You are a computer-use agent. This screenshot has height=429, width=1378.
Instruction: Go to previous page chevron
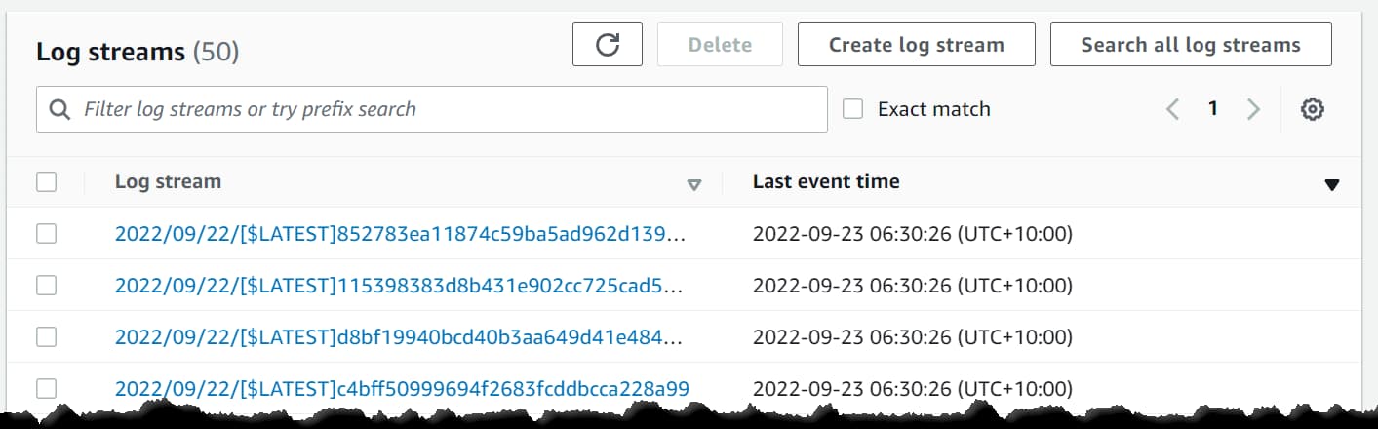pyautogui.click(x=1173, y=109)
